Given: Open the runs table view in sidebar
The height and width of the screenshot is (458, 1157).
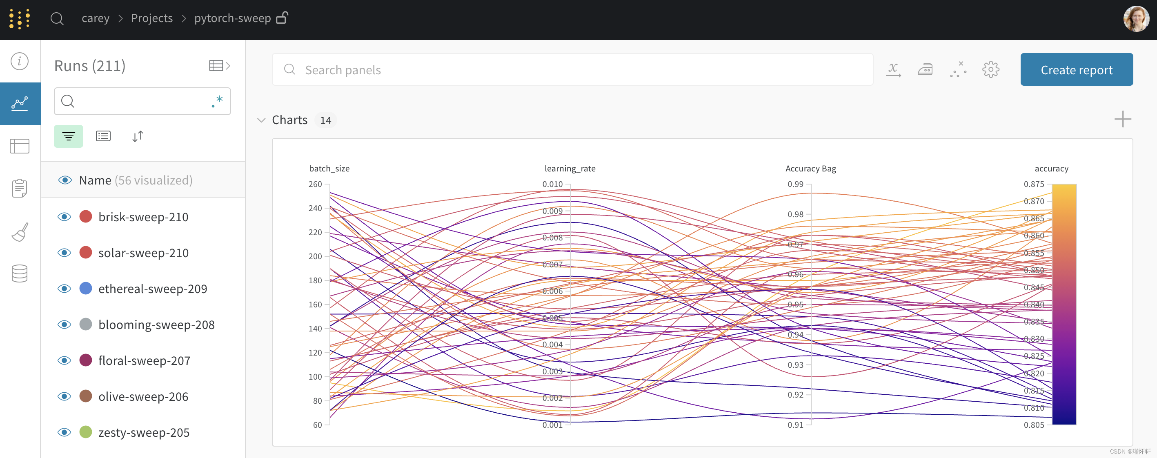Looking at the screenshot, I should click(19, 146).
